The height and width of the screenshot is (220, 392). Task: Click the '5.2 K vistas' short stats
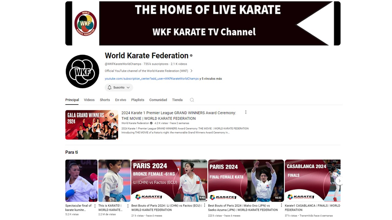point(72,214)
